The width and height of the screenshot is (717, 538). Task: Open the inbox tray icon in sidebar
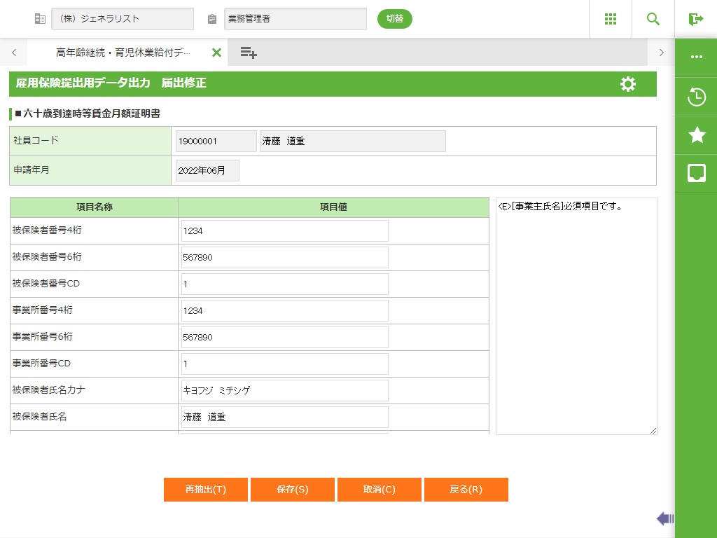click(x=696, y=173)
